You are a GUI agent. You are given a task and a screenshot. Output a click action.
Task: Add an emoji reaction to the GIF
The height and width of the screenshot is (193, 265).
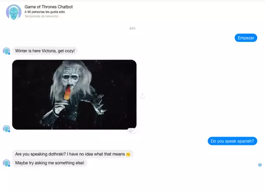pyautogui.click(x=131, y=131)
